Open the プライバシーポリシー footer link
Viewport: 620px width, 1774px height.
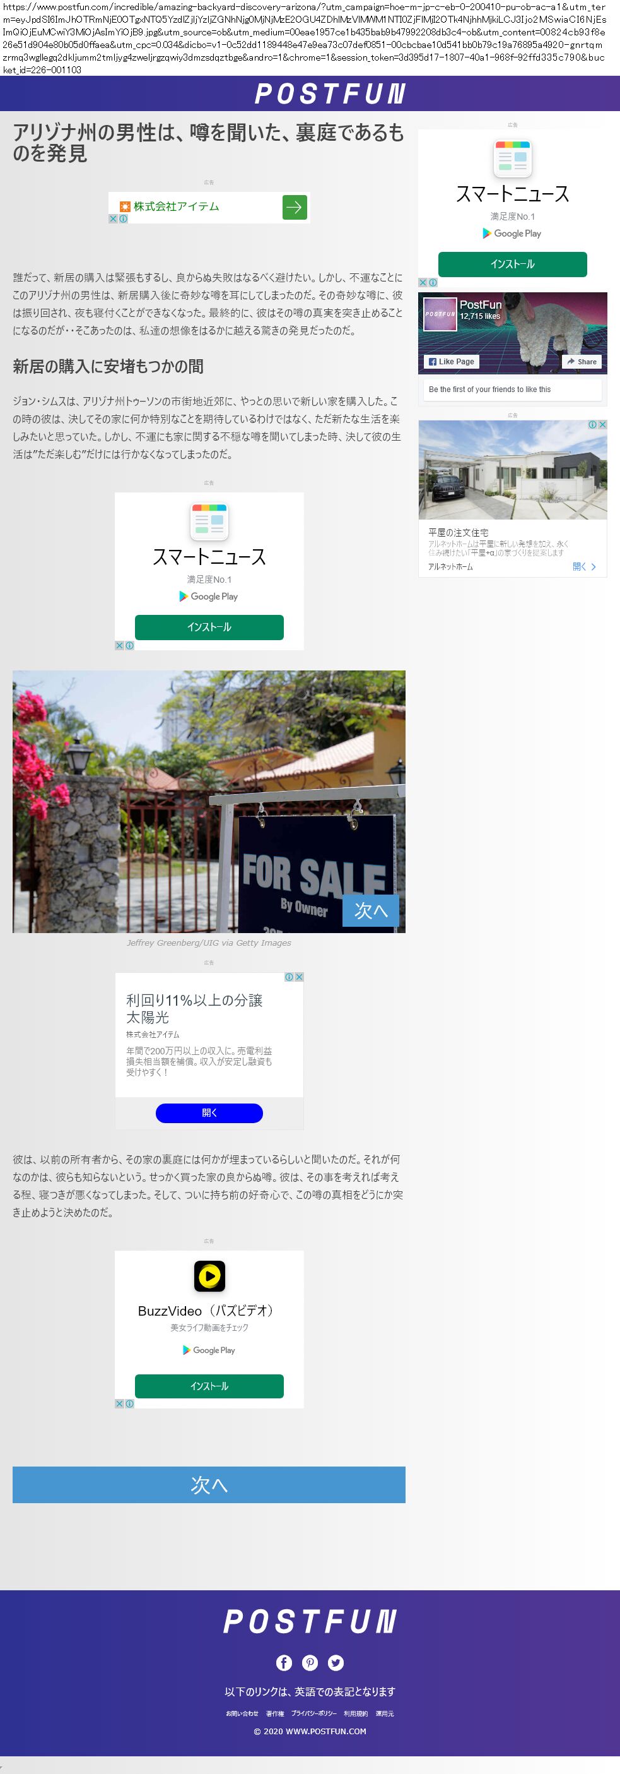coord(314,1713)
